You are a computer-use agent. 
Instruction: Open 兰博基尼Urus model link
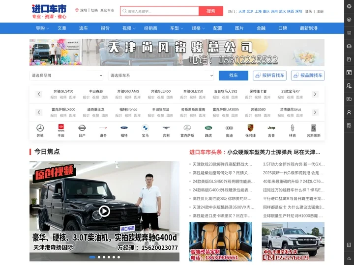click(x=291, y=109)
